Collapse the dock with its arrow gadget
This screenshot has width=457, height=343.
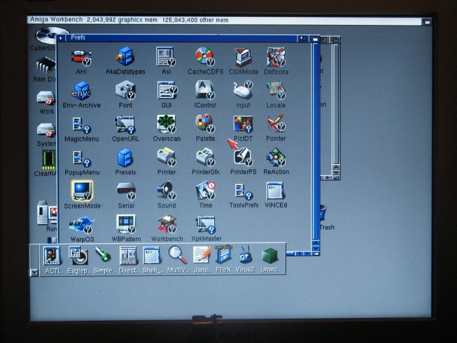pos(34,272)
